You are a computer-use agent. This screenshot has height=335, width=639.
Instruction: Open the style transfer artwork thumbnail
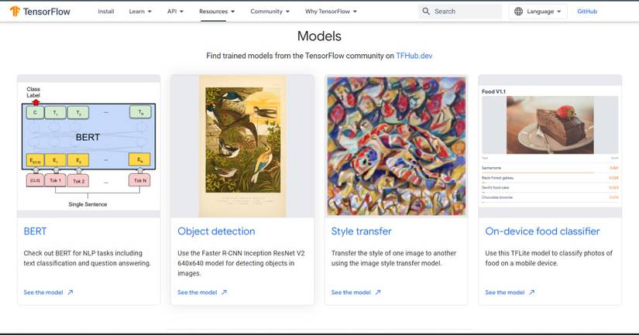tap(397, 145)
